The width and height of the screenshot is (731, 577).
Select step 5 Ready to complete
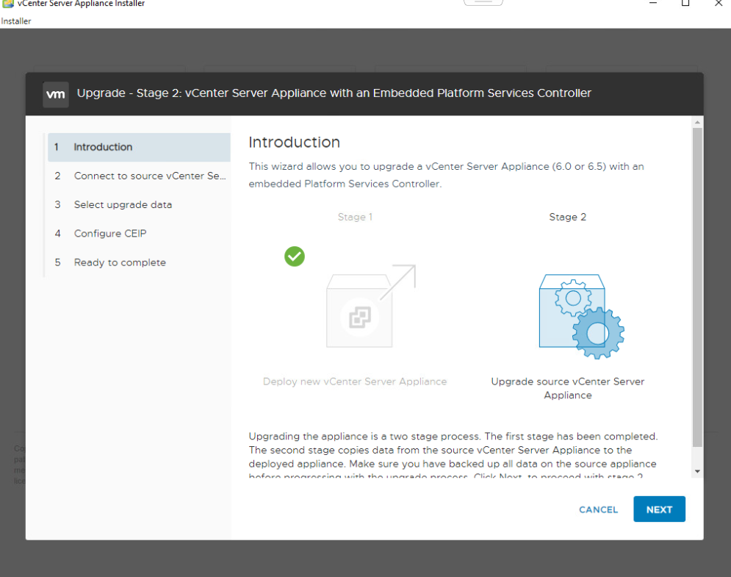pyautogui.click(x=139, y=262)
